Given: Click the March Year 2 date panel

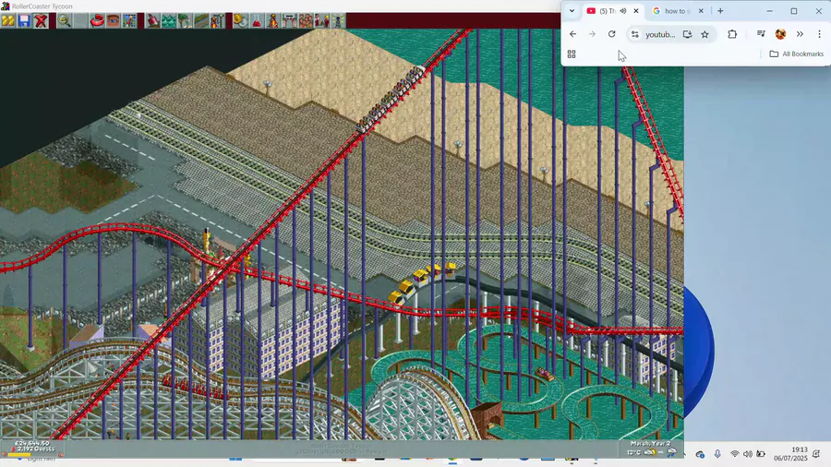Looking at the screenshot, I should [x=650, y=448].
